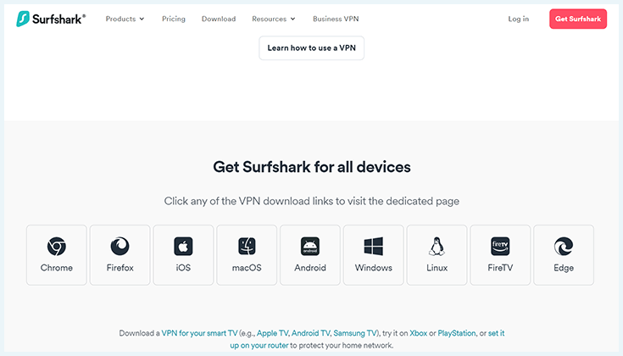Click the FireTV label text

tap(500, 268)
